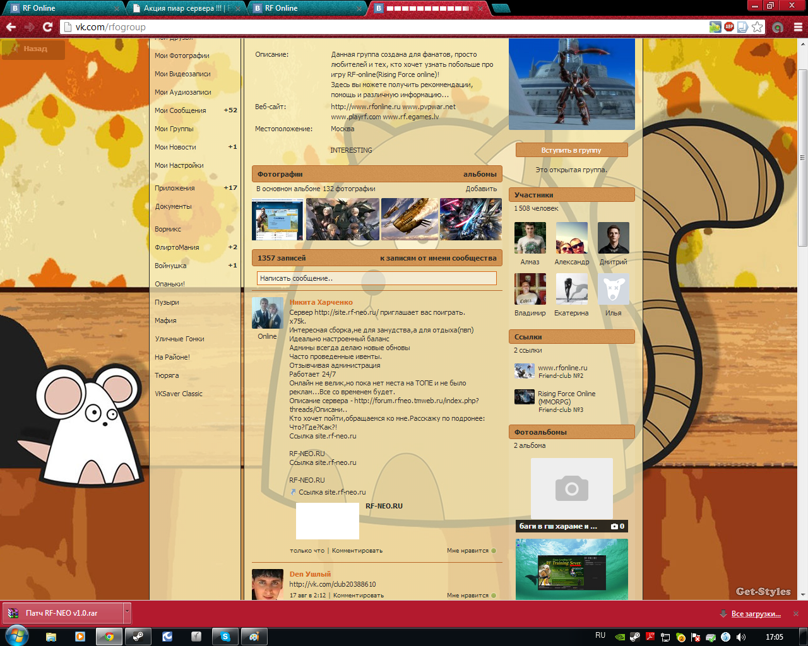This screenshot has height=646, width=808.
Task: Click Комментировать under Никита Харченко's post
Action: tap(357, 551)
